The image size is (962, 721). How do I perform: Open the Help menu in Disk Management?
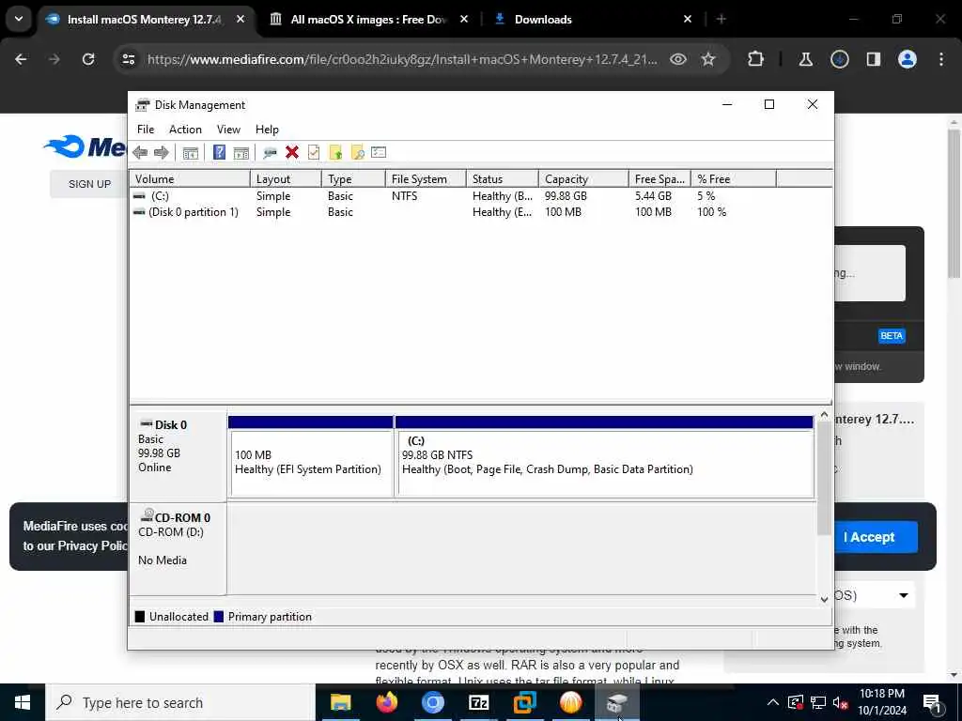(x=267, y=130)
